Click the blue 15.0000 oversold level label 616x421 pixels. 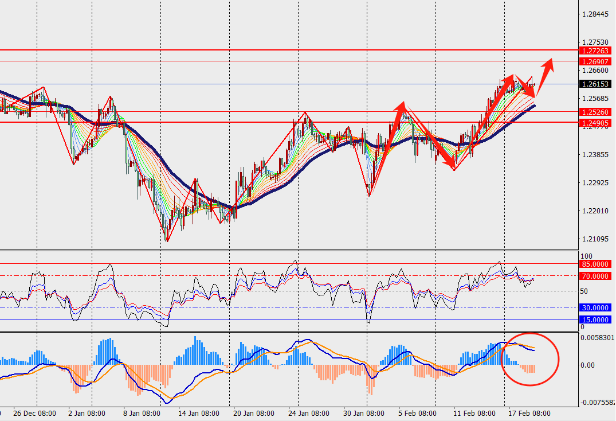click(x=594, y=319)
